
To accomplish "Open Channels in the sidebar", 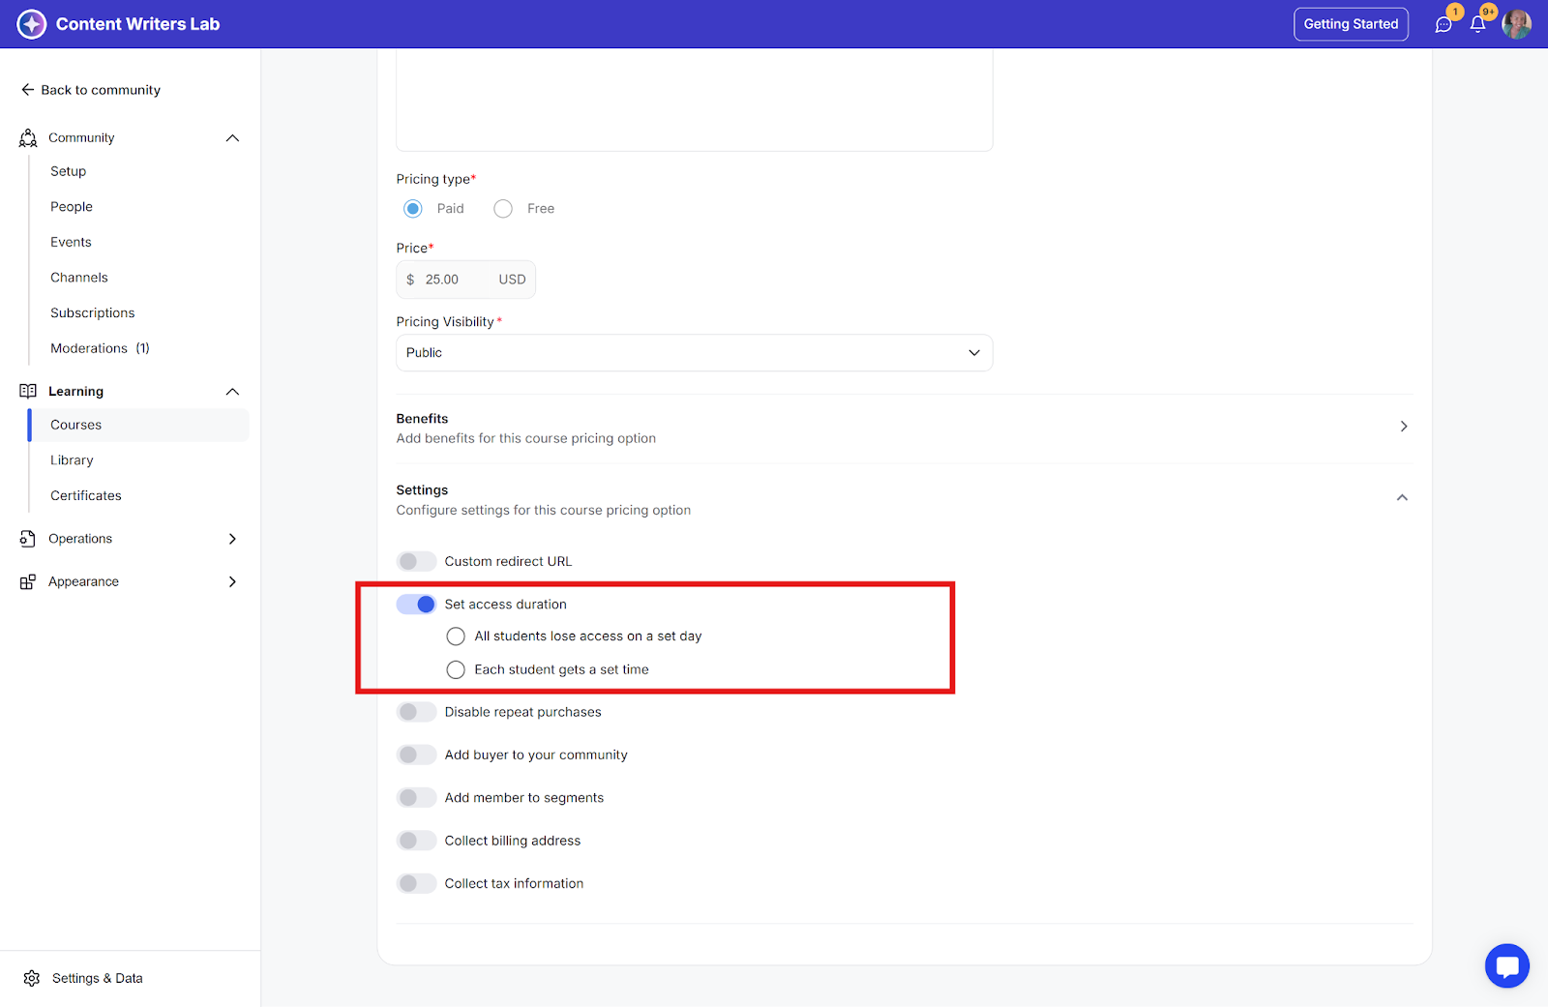I will pyautogui.click(x=79, y=278).
